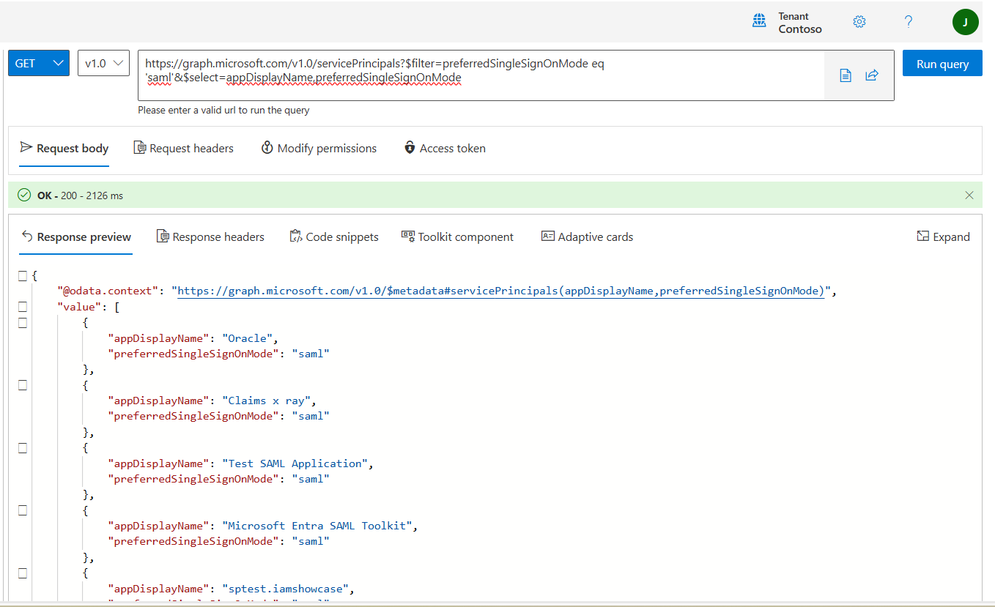The width and height of the screenshot is (995, 607).
Task: Dismiss the OK 200 success banner
Action: point(969,195)
